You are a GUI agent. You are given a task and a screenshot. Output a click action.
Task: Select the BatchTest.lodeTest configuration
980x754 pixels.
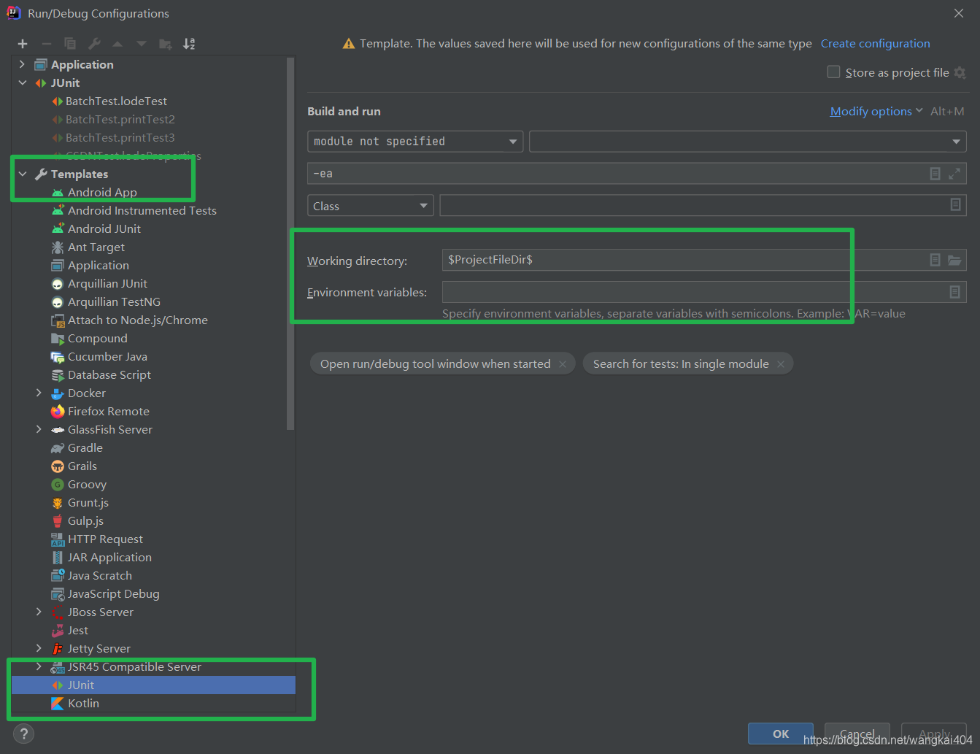coord(116,101)
